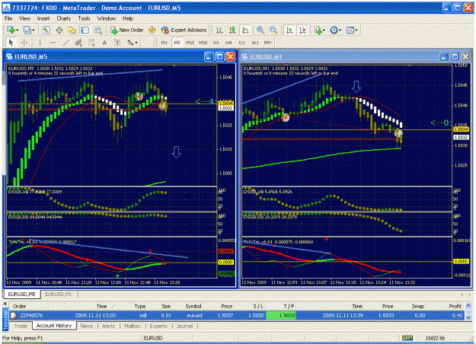The width and height of the screenshot is (476, 344).
Task: Open the Strategy Tester icon
Action: (97, 30)
